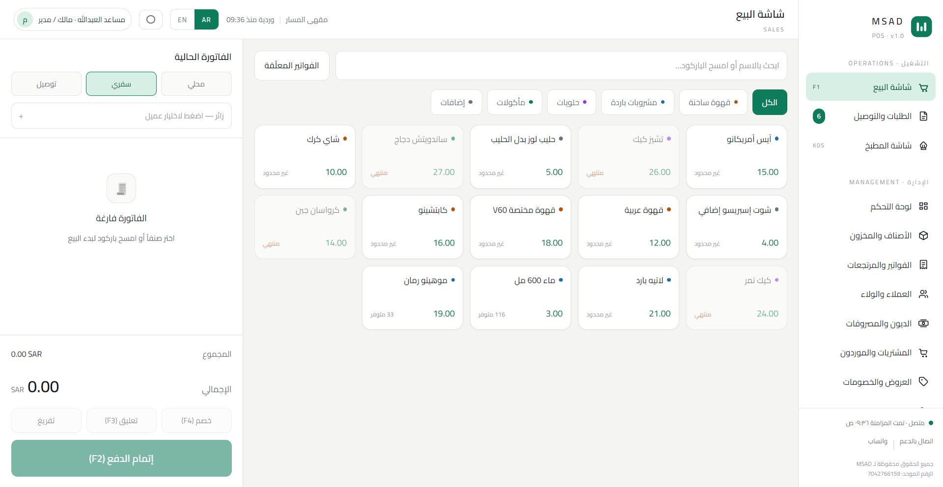Filter by قهوة ساخنة category

click(x=713, y=102)
